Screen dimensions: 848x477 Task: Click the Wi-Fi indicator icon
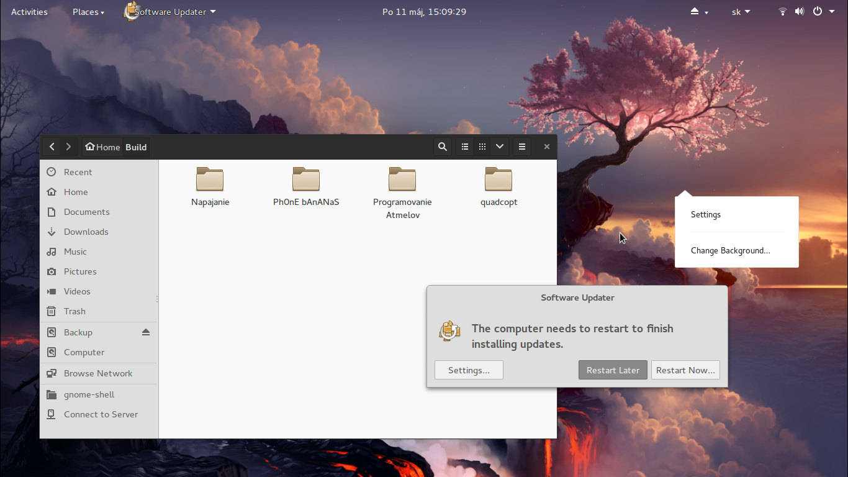coord(783,12)
